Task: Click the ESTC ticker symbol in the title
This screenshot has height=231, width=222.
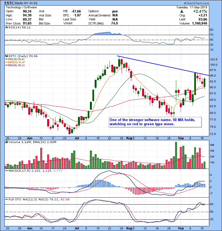Action: tap(9, 3)
